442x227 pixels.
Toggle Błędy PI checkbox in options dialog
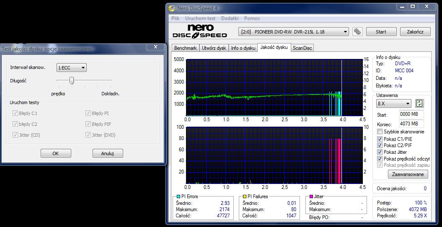tap(88, 113)
